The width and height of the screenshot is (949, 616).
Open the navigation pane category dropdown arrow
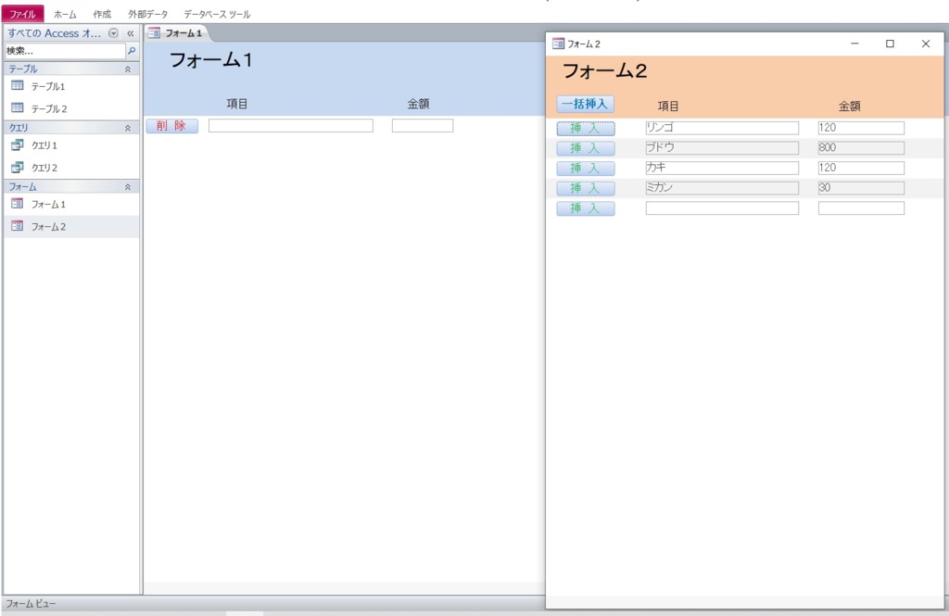(x=113, y=33)
